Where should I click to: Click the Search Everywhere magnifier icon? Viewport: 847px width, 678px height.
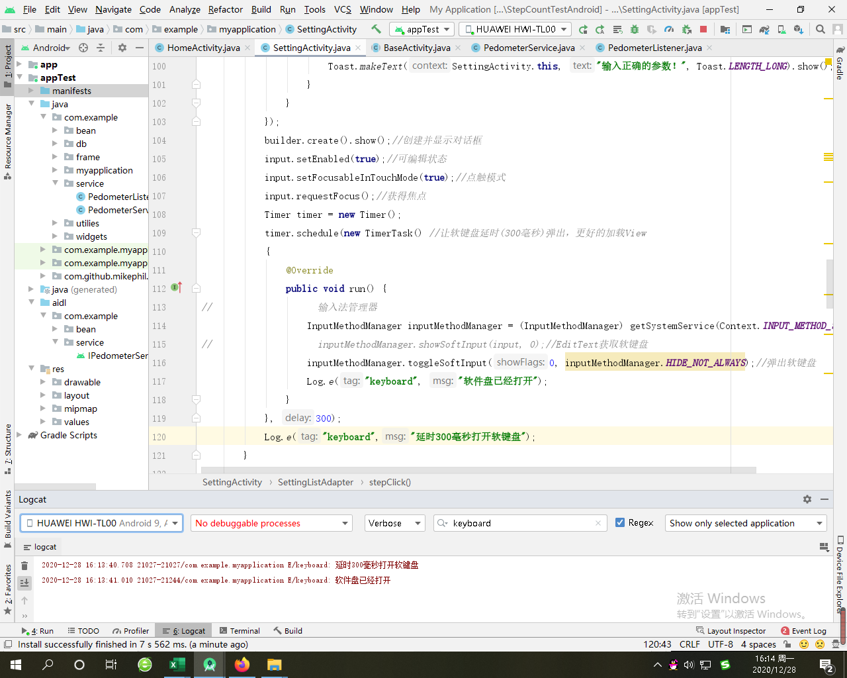[821, 29]
